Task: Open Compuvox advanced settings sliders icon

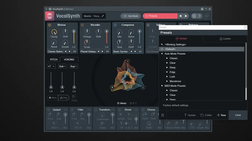Action: pyautogui.click(x=140, y=51)
